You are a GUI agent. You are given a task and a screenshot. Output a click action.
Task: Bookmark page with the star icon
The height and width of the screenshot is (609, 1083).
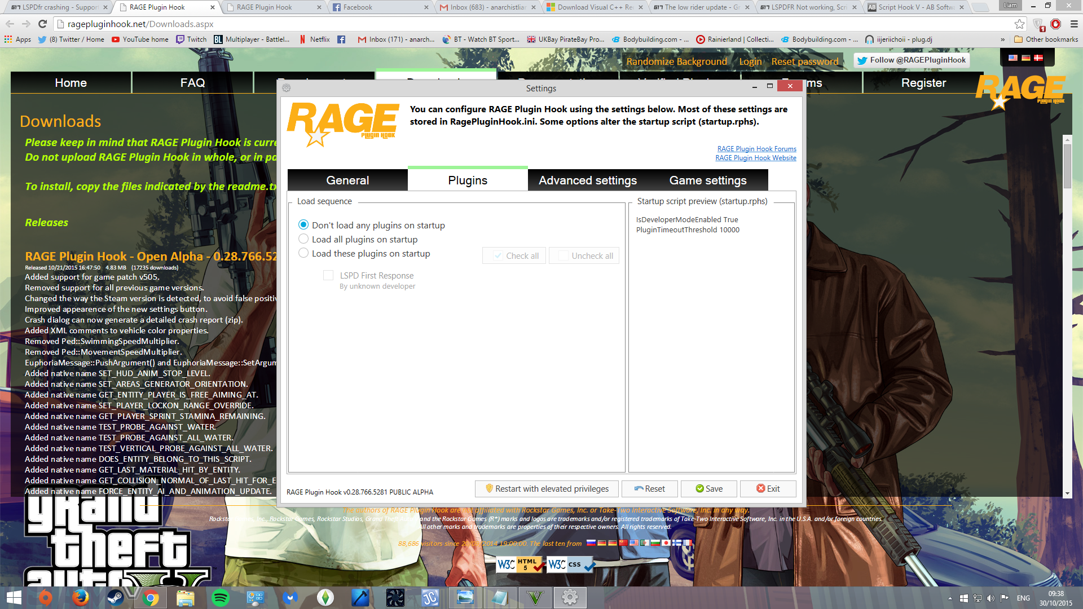pyautogui.click(x=1019, y=24)
